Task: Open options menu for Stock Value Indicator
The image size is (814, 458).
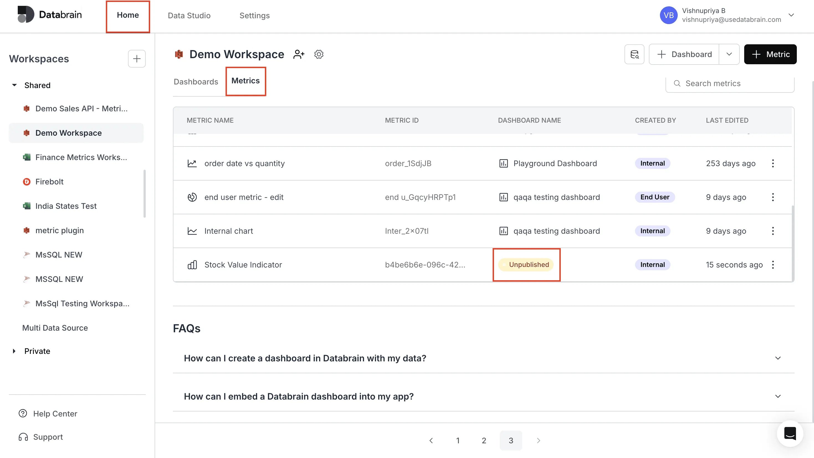Action: tap(773, 265)
